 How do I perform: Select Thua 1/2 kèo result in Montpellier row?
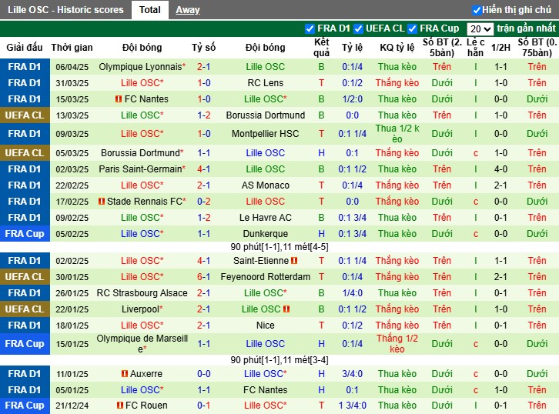pyautogui.click(x=397, y=134)
